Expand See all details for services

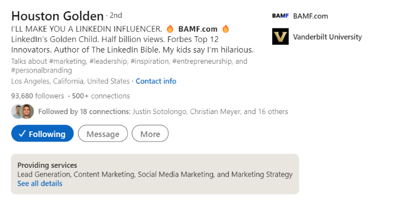pos(40,183)
